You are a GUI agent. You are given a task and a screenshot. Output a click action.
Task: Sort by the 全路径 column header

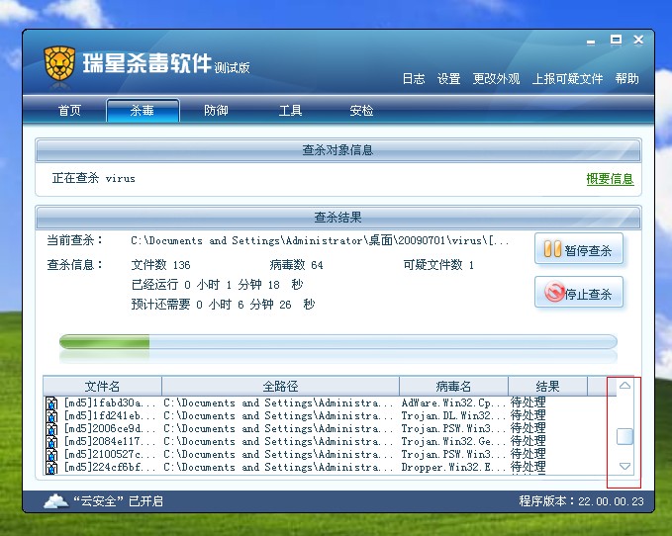tap(280, 387)
